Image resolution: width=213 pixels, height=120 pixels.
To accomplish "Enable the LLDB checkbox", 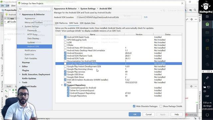I will [x=65, y=42].
